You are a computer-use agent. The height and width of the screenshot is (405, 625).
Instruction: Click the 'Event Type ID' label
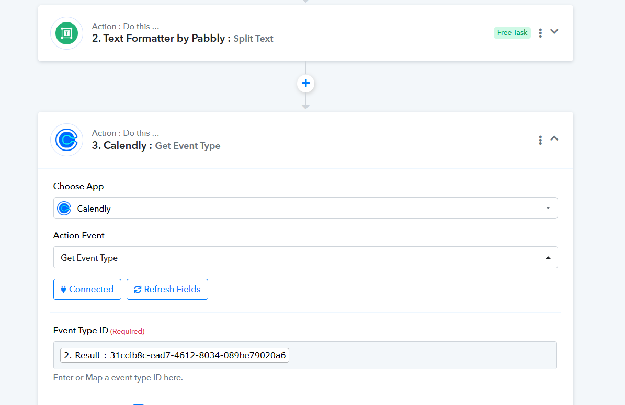tap(81, 330)
